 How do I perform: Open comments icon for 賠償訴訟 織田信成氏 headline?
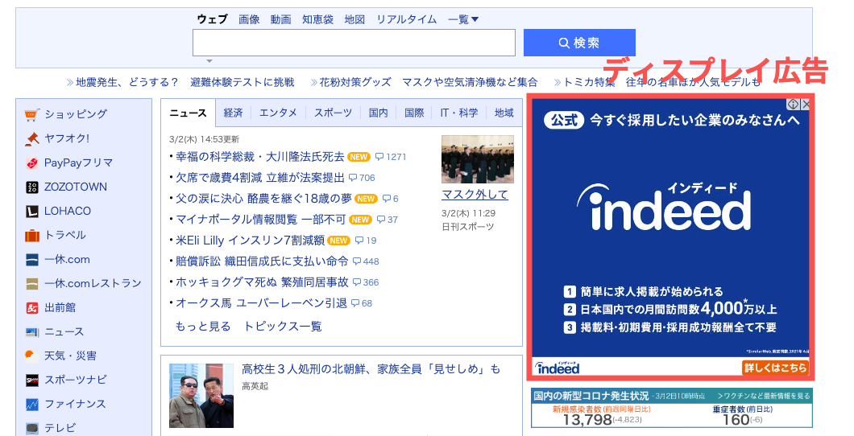357,261
